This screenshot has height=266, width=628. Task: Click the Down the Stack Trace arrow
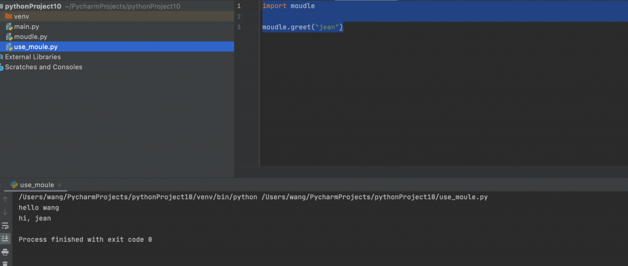(5, 213)
